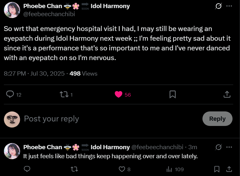The width and height of the screenshot is (240, 176).
Task: Like the follow-up tweet with 8 likes
Action: [122, 169]
